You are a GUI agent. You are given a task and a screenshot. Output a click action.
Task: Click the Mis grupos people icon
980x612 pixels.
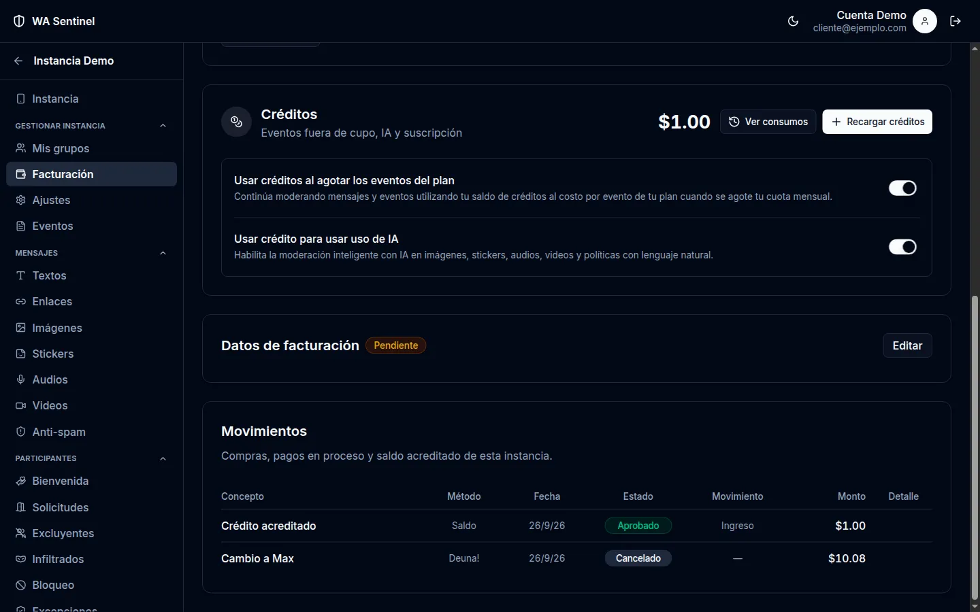coord(21,148)
